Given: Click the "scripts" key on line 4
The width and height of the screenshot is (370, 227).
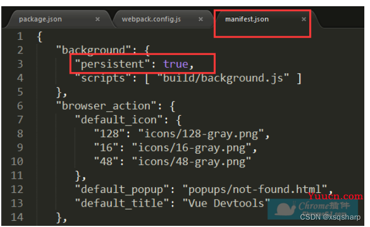Looking at the screenshot, I should [103, 78].
